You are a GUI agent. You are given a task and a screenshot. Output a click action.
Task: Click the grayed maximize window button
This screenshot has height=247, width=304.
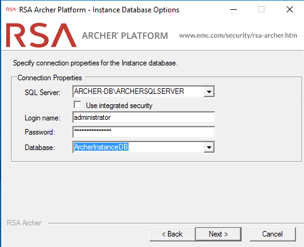coord(261,9)
